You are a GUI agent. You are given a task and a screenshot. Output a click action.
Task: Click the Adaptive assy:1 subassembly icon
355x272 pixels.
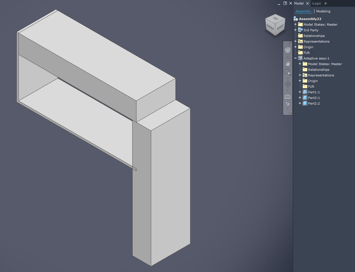click(300, 58)
